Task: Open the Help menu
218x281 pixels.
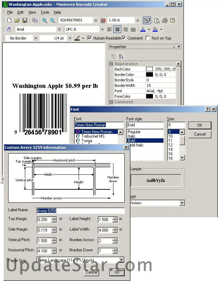Action: coord(58,12)
